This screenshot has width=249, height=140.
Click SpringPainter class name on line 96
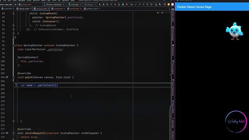(33, 45)
